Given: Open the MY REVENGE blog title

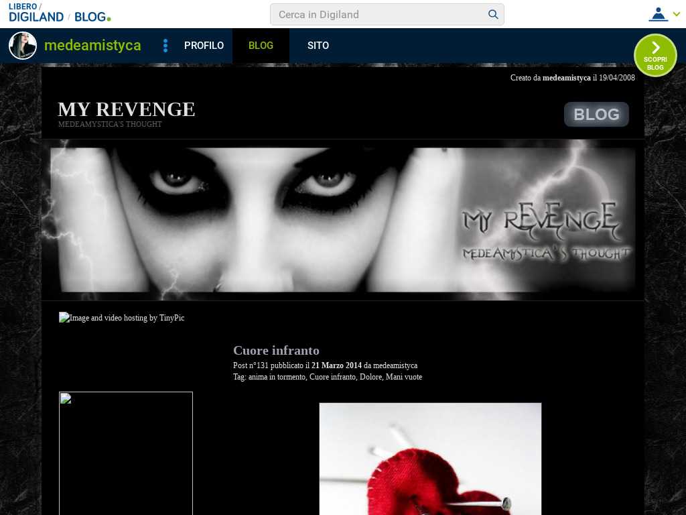Looking at the screenshot, I should 127,109.
